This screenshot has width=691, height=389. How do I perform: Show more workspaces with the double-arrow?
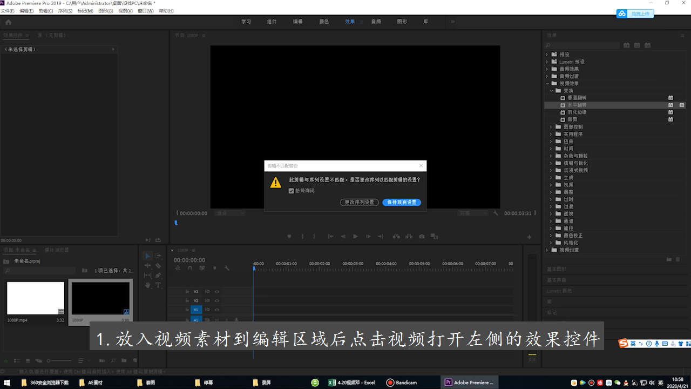[452, 22]
